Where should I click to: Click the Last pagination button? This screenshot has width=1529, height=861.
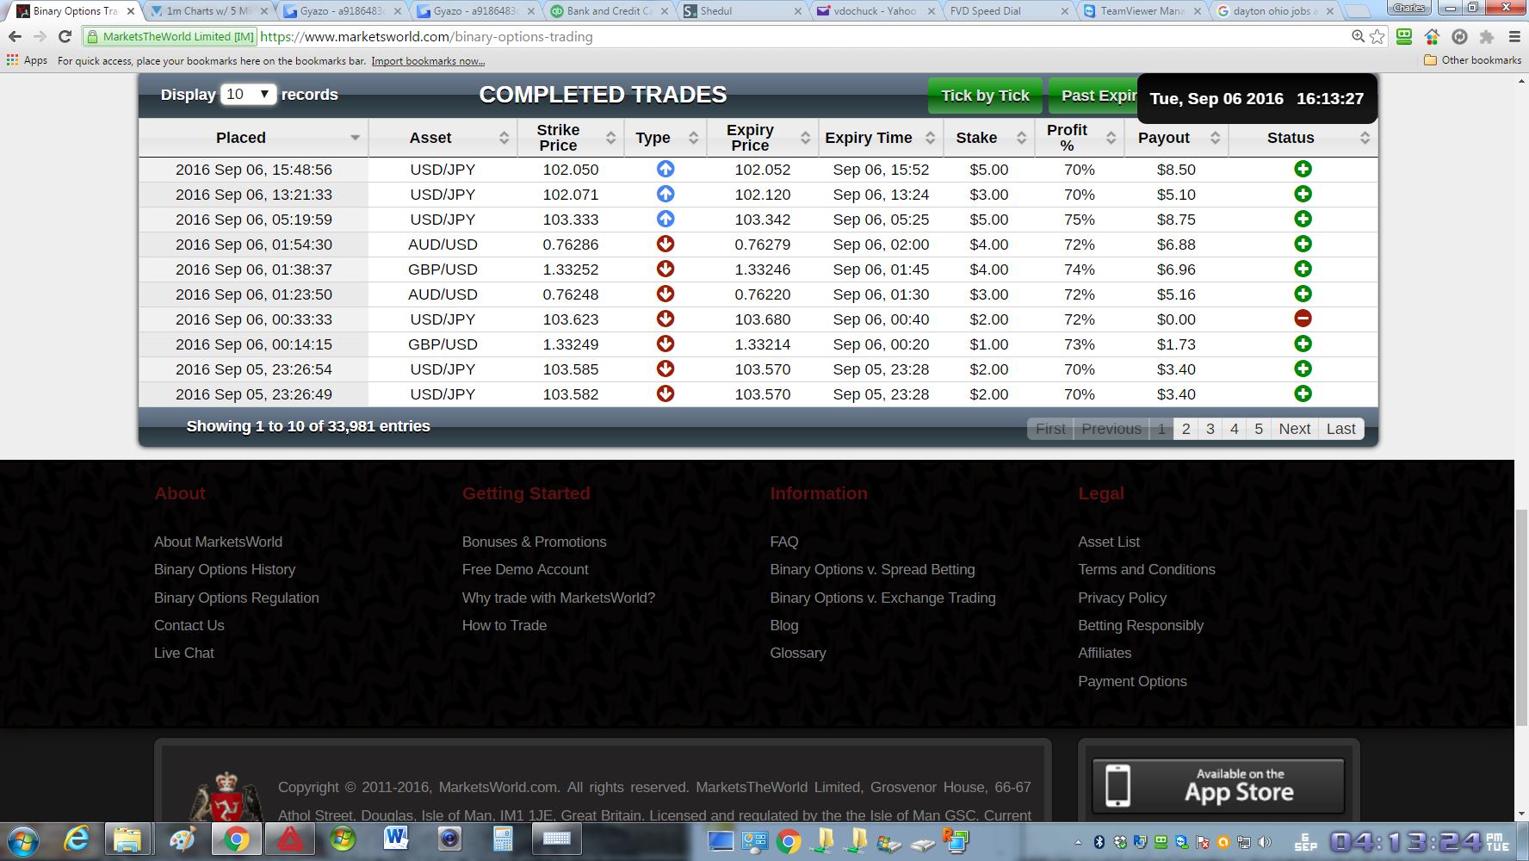(1340, 429)
